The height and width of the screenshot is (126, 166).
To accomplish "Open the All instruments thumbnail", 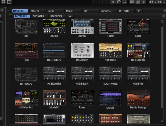I will click(26, 26).
